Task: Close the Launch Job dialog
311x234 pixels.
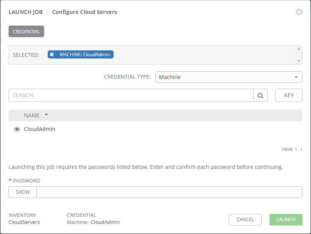Action: coord(299,12)
